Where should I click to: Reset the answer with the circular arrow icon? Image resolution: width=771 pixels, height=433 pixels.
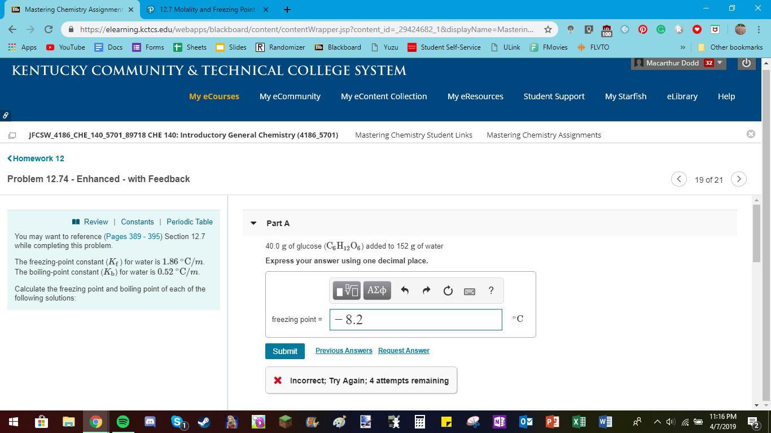tap(448, 290)
